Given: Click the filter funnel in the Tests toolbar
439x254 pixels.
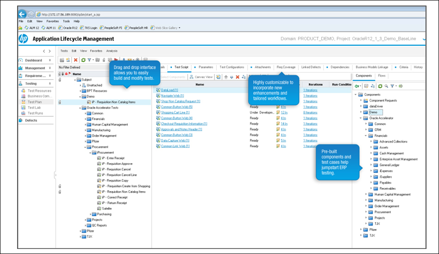Looking at the screenshot, I should (89, 60).
